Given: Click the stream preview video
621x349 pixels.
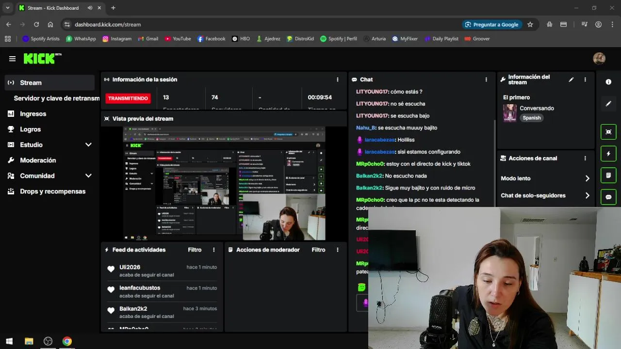Looking at the screenshot, I should pos(224,183).
